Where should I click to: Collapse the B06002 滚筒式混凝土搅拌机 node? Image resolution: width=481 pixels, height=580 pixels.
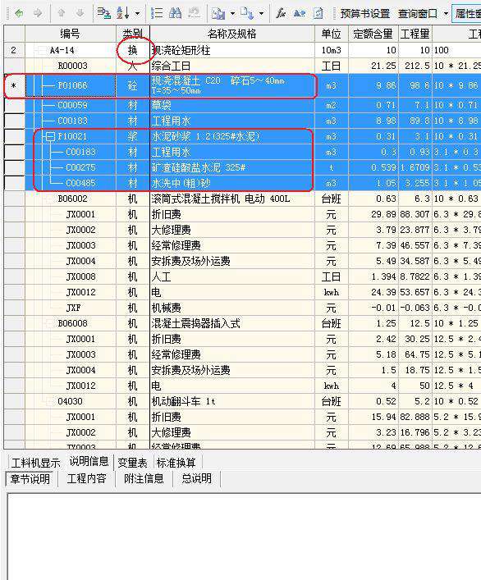coord(48,199)
